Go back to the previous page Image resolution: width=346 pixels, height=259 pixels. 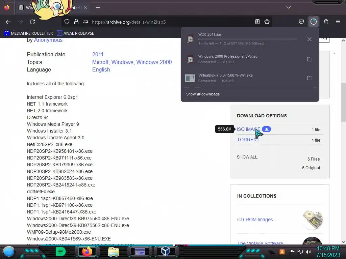tap(8, 22)
